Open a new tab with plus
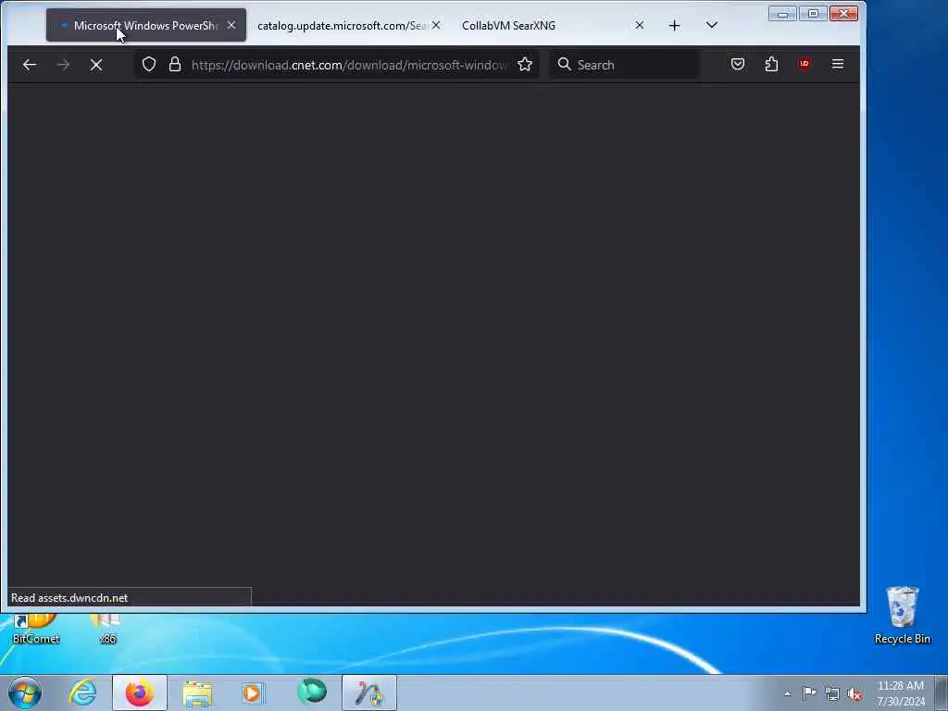This screenshot has width=948, height=711. click(x=674, y=25)
